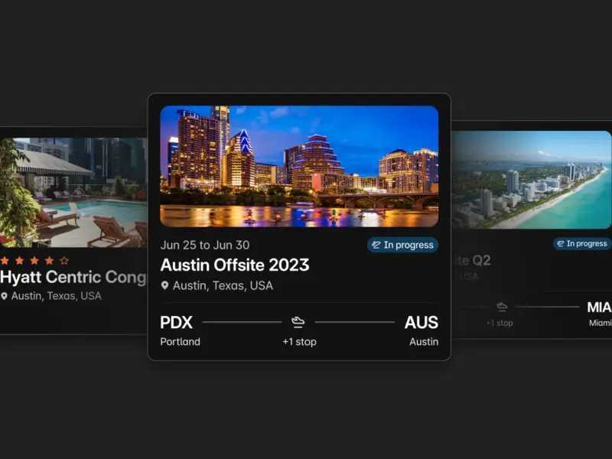Click the location pin beside Austin, Texas, USA in center card

click(164, 285)
